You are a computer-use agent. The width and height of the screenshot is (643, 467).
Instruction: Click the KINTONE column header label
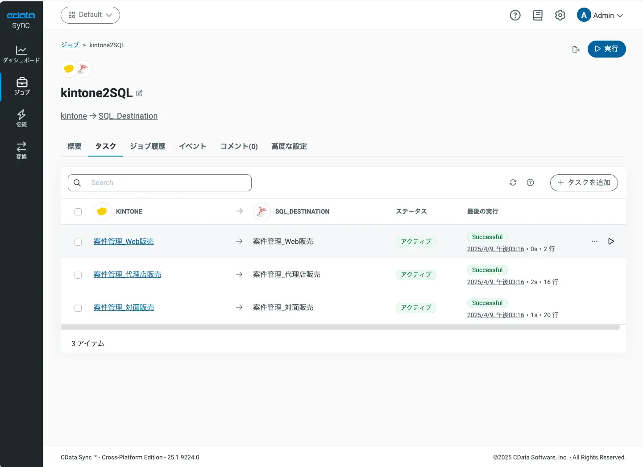click(129, 211)
